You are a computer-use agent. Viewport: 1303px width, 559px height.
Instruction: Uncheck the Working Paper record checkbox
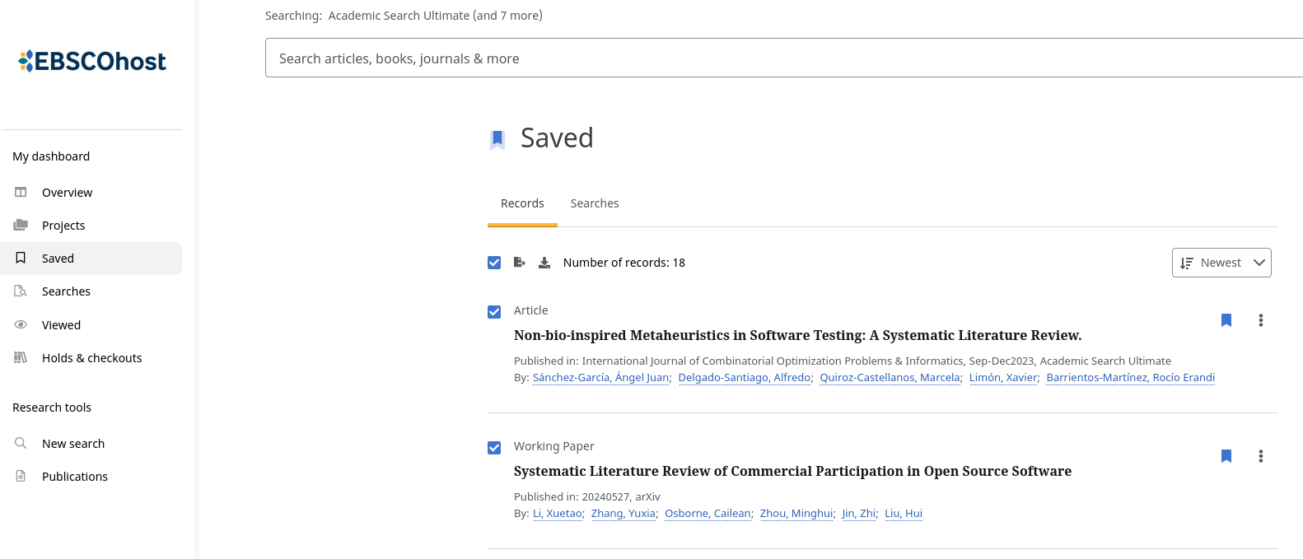(x=494, y=448)
